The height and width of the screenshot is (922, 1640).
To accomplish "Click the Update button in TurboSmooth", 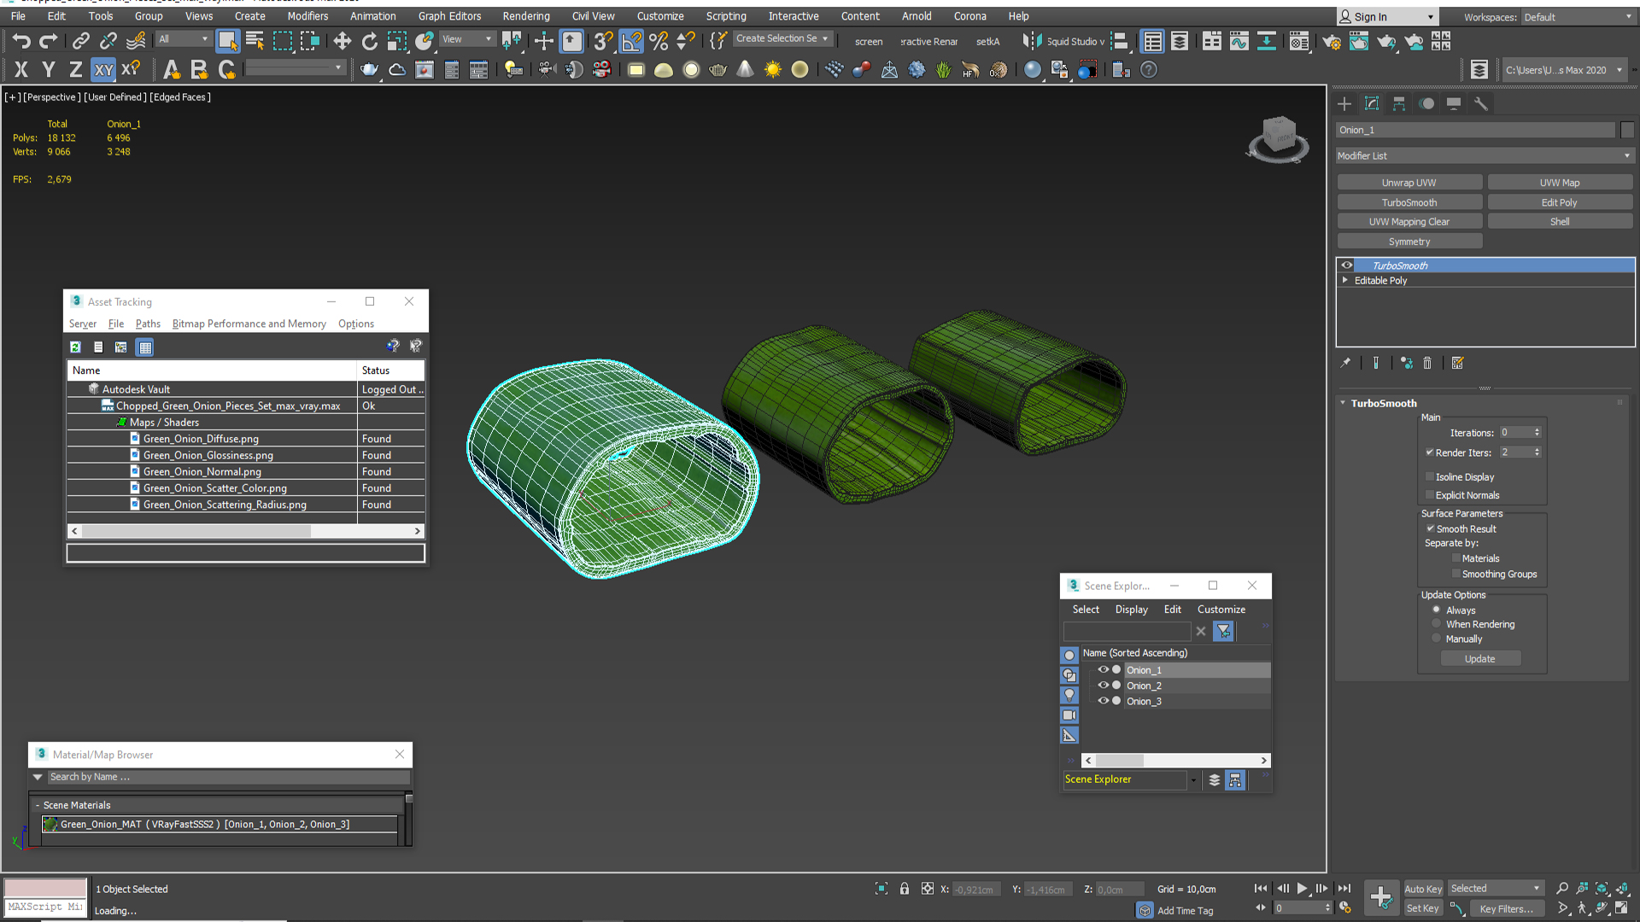I will (x=1480, y=659).
